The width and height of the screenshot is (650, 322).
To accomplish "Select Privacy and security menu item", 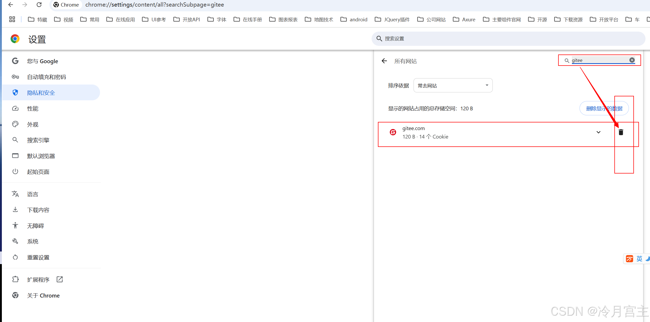I will click(x=41, y=93).
